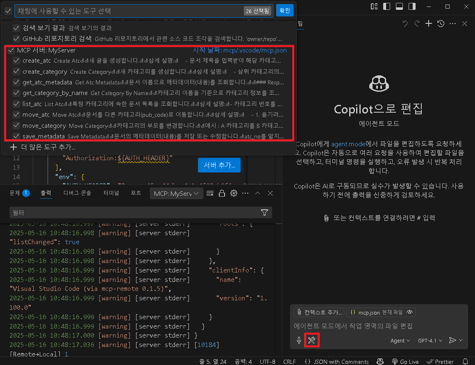Toggle the select-all tools checkbox
The width and height of the screenshot is (475, 365).
coord(8,11)
